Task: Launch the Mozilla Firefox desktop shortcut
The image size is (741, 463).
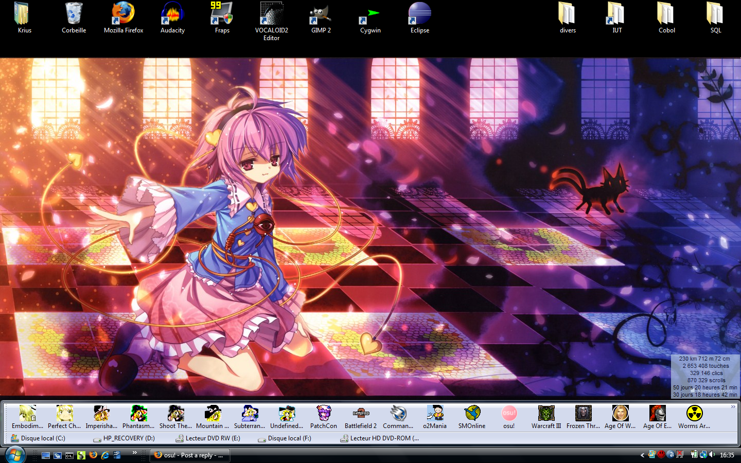Action: [123, 19]
